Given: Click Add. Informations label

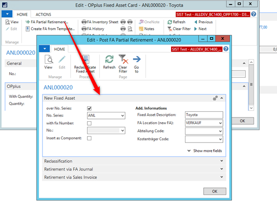Looking at the screenshot, I should coord(151,108).
